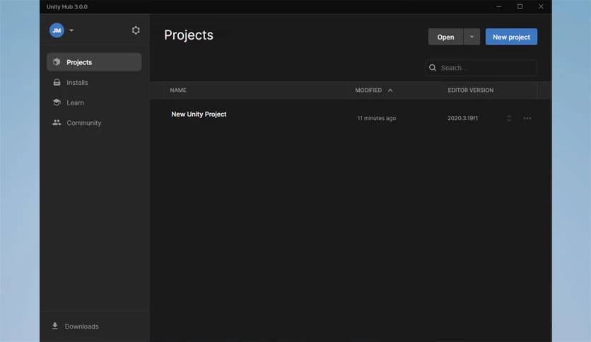
Task: Expand the Open button dropdown arrow
Action: coord(472,37)
